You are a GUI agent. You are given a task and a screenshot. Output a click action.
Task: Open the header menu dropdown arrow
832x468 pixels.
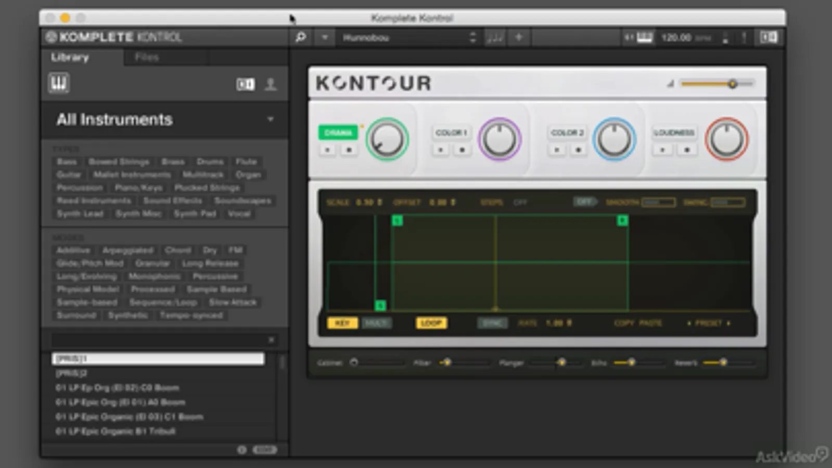(x=325, y=37)
